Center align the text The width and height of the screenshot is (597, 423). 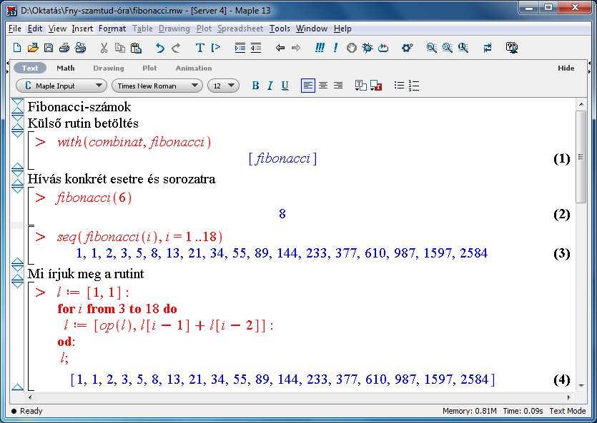[x=323, y=86]
